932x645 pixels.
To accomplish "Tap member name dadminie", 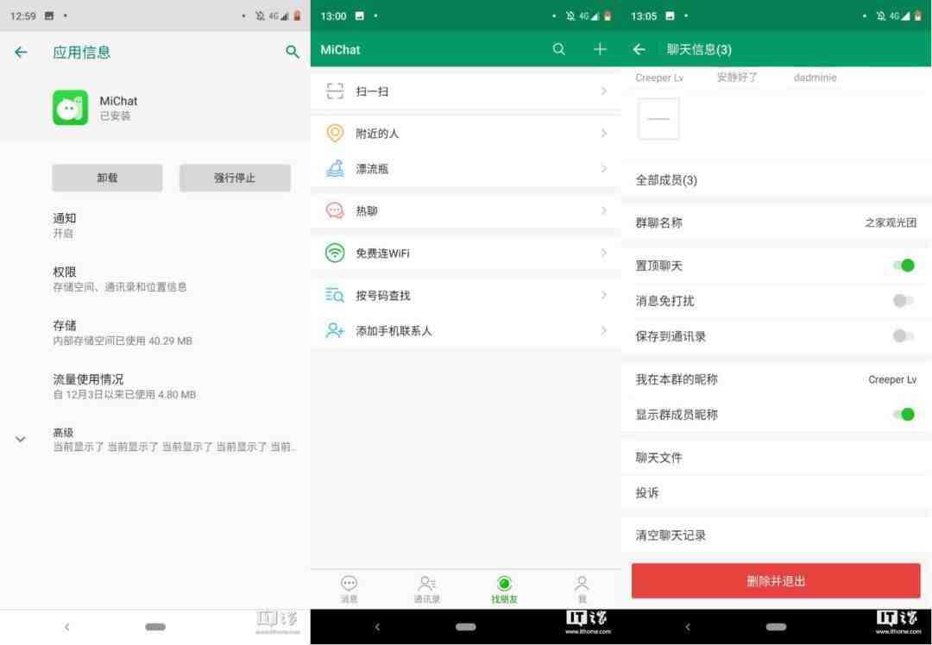I will coord(815,78).
